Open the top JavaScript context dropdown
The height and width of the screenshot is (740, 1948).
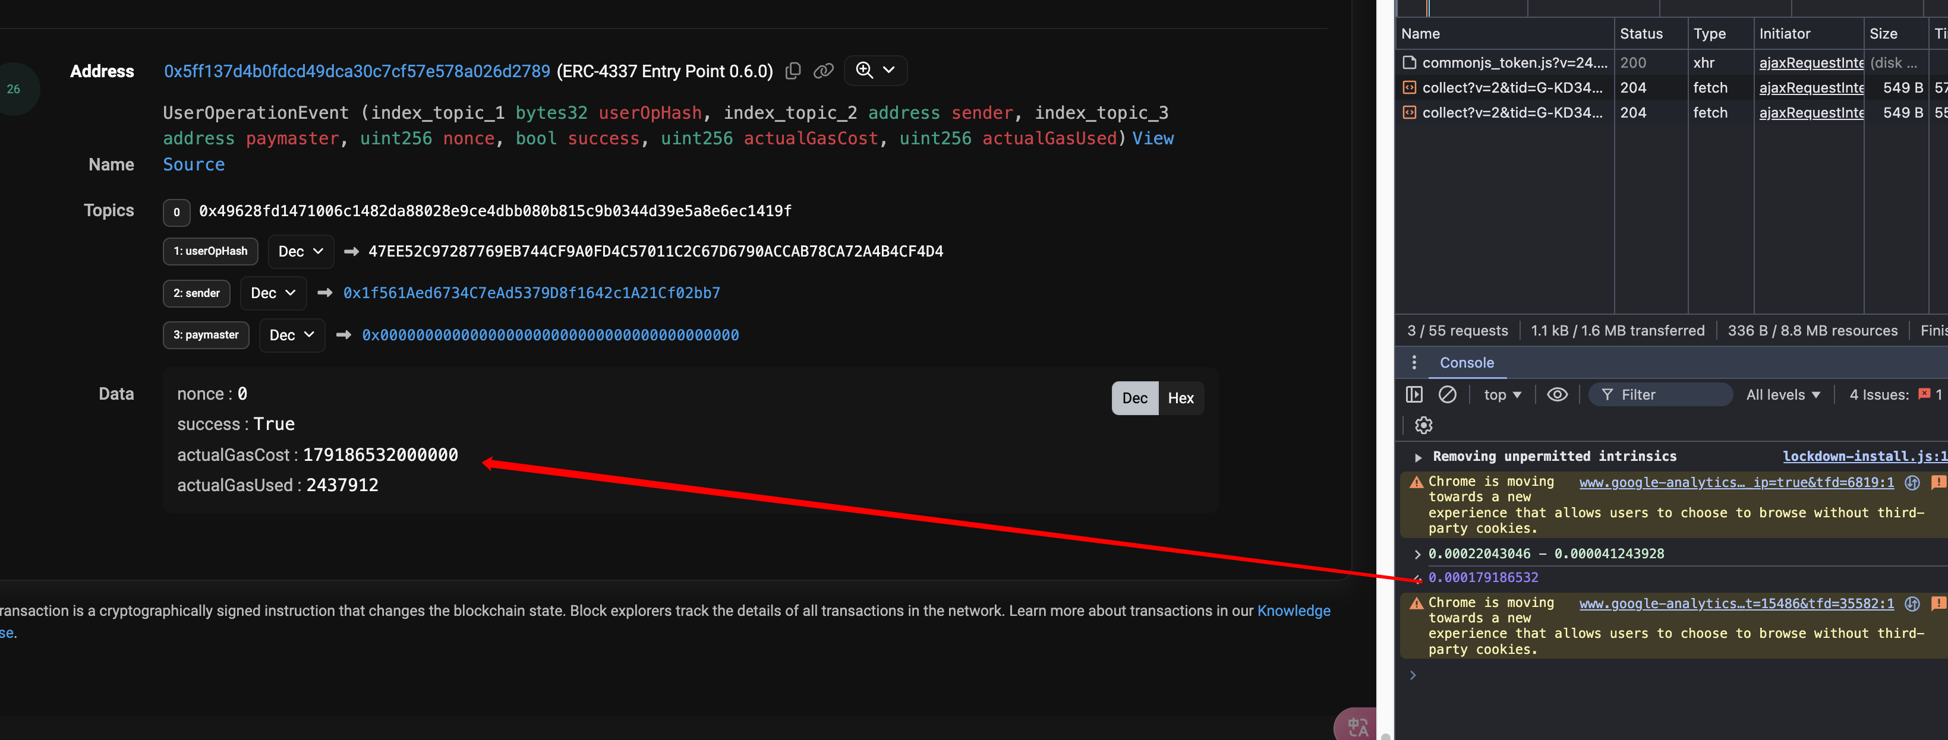pos(1502,394)
